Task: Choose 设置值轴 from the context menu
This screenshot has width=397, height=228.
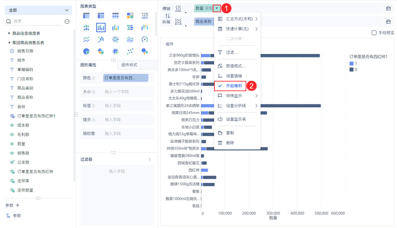Action: pyautogui.click(x=237, y=76)
